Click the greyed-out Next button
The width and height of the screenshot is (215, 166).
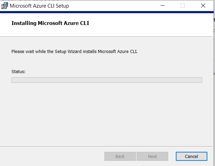pos(152,156)
